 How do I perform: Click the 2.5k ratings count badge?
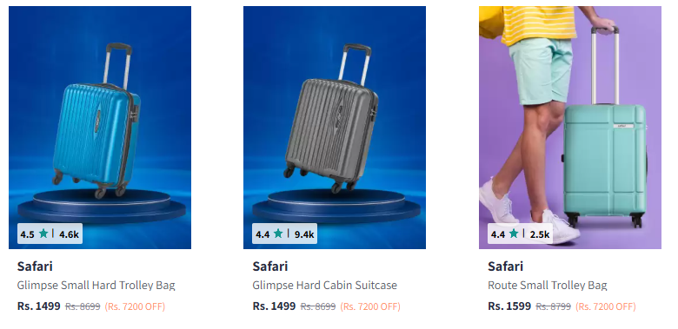[539, 234]
